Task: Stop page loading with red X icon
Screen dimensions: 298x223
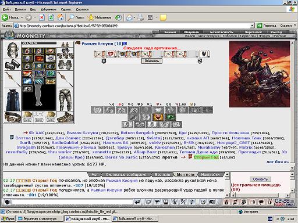Action: 42,17
